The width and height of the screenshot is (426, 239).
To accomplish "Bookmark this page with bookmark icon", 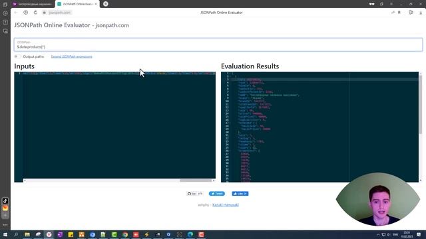I will coord(399,13).
